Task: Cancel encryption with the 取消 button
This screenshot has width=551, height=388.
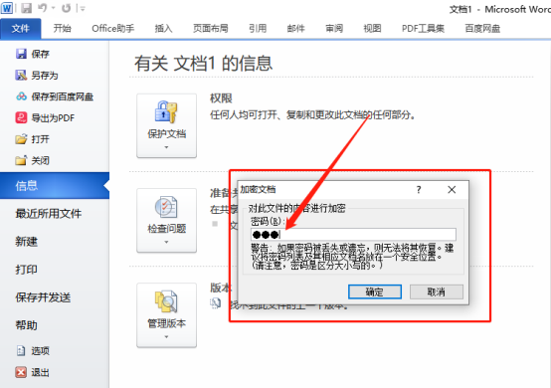Action: pyautogui.click(x=436, y=291)
